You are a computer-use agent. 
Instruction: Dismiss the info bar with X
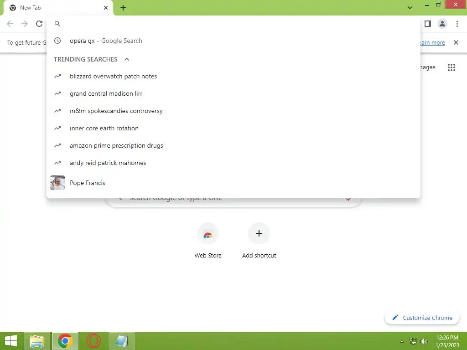coord(456,42)
